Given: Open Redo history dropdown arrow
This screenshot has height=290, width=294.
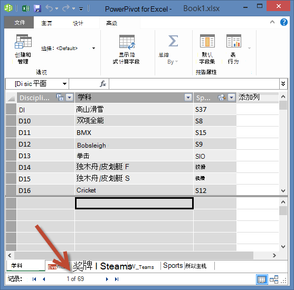Looking at the screenshot, I should (x=73, y=8).
